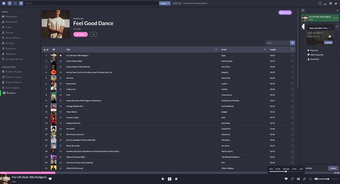Check the box for 'Danza Kuduro' track
This screenshot has height=184, width=340.
tap(292, 67)
